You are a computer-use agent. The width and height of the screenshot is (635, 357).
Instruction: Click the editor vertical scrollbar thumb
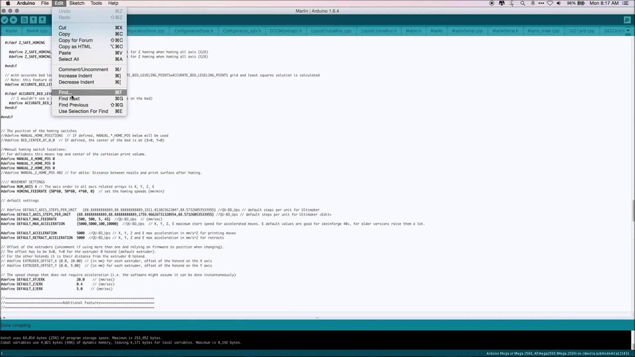tap(633, 210)
